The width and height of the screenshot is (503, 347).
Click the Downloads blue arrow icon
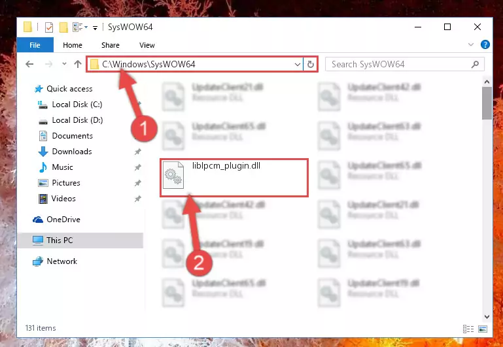click(x=43, y=152)
